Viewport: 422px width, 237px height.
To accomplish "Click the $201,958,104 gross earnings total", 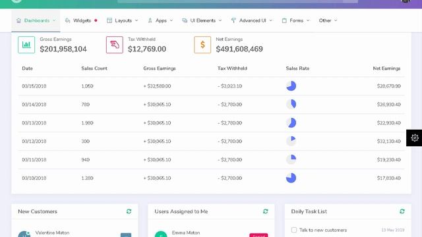I will click(63, 49).
